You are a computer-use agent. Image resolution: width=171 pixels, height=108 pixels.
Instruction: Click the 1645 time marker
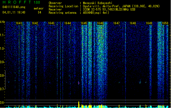click(x=84, y=23)
